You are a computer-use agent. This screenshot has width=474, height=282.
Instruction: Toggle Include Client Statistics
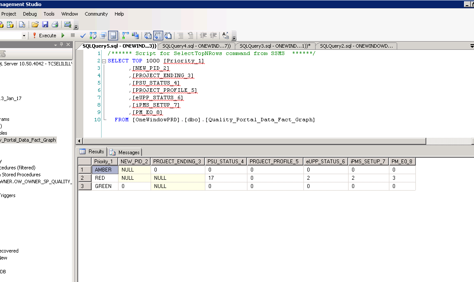click(135, 36)
